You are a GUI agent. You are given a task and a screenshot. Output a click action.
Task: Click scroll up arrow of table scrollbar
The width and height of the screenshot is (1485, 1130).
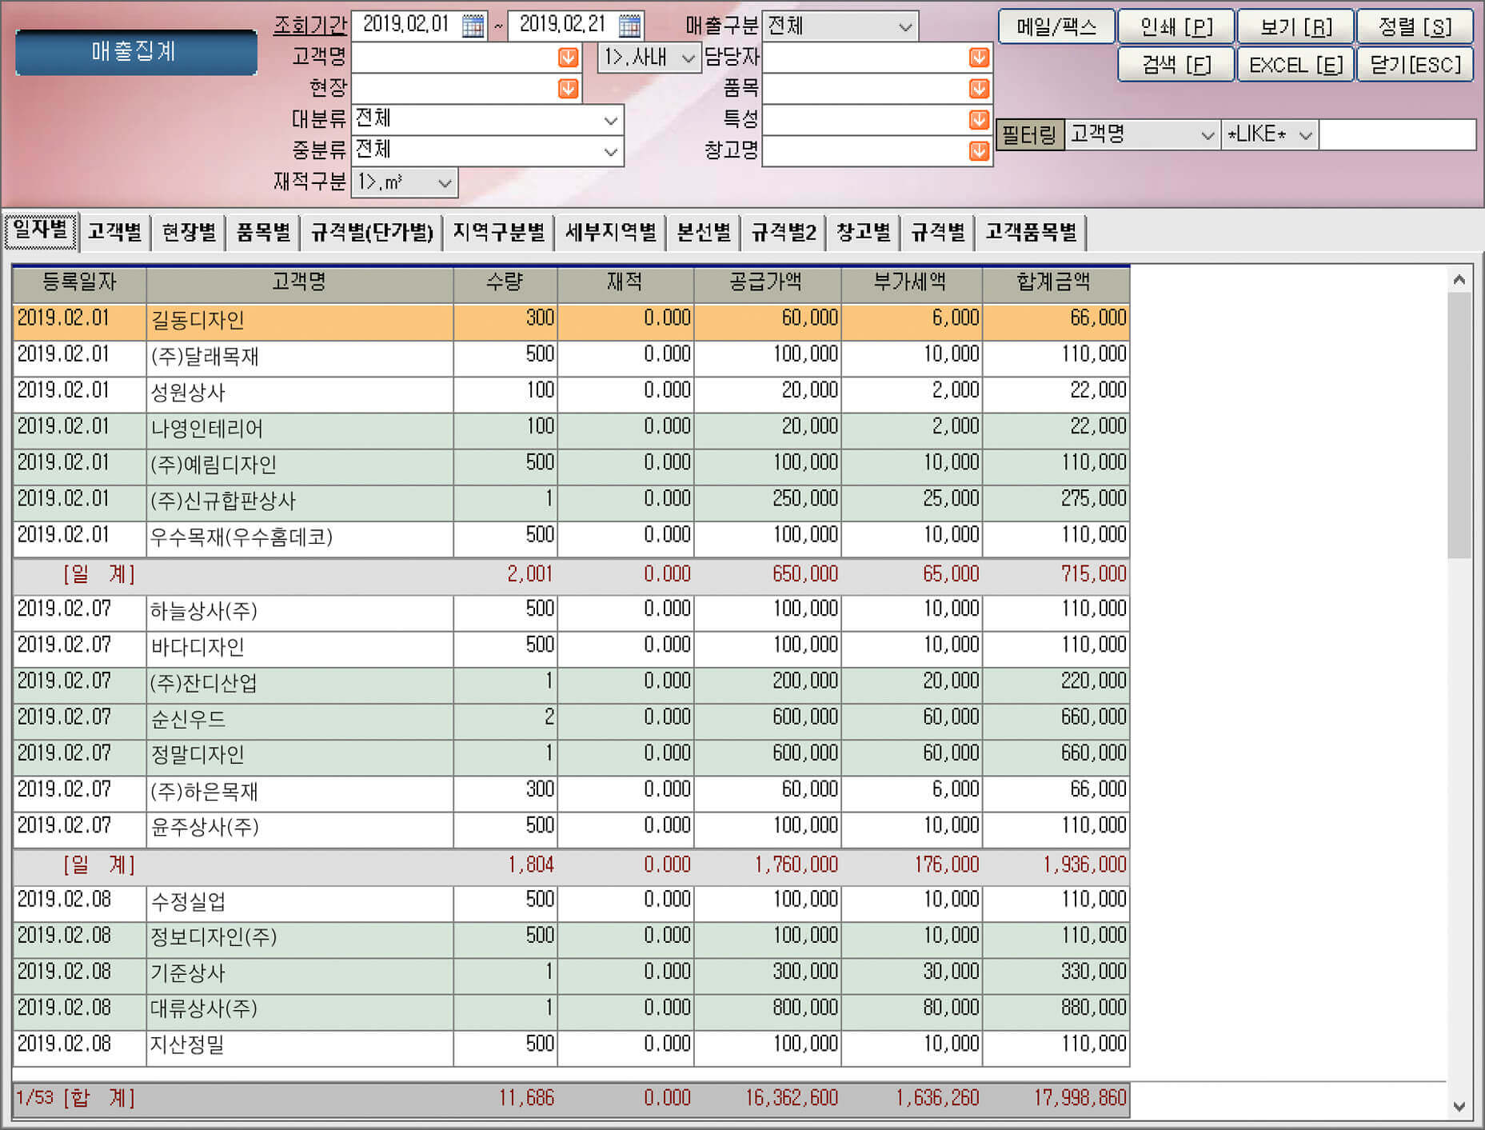[x=1459, y=279]
